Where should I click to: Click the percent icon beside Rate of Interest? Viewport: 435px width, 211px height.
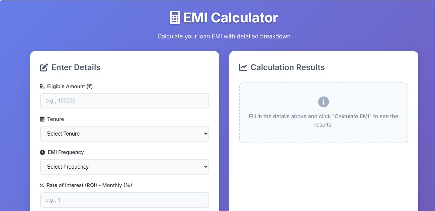[42, 185]
